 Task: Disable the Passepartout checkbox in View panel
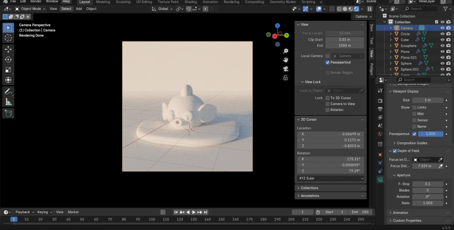(328, 62)
